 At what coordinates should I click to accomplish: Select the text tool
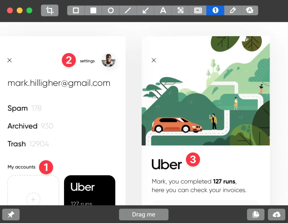163,10
